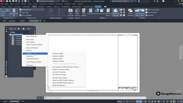The width and height of the screenshot is (183, 103).
Task: Expand the Interface panel arrow
Action: (x=159, y=18)
